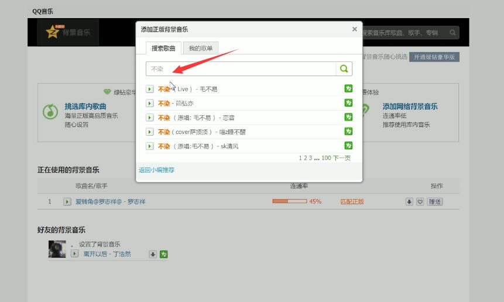This screenshot has height=302, width=504.
Task: Play 不染 (原唱: 毛不易) - 恋音 preview
Action: (x=149, y=118)
